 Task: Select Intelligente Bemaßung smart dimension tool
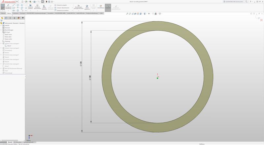[9, 7]
